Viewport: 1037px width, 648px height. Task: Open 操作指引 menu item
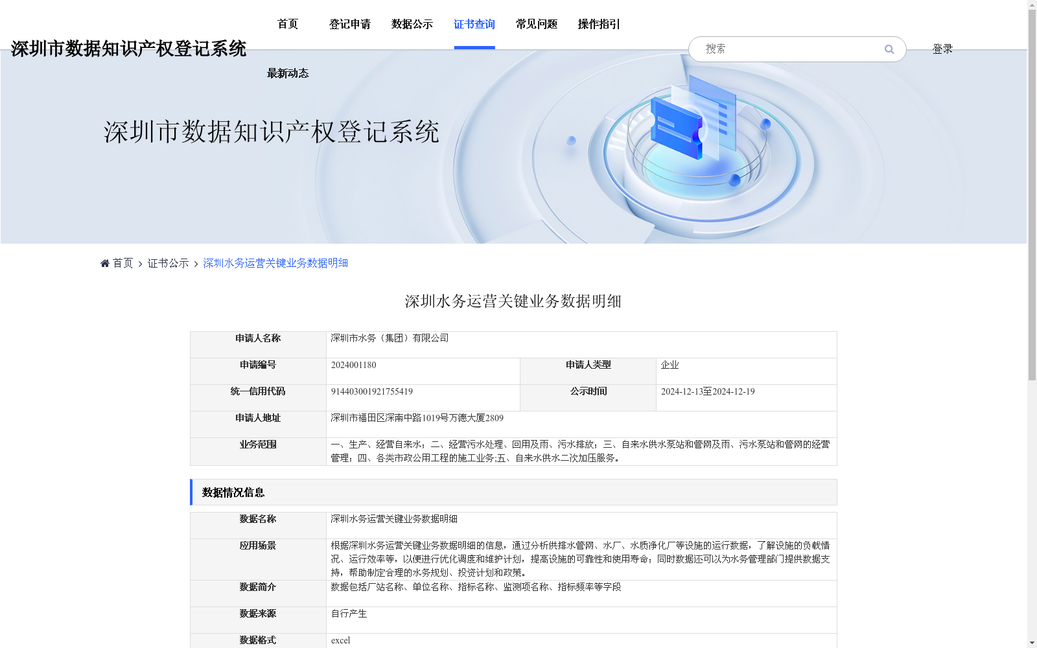[599, 24]
